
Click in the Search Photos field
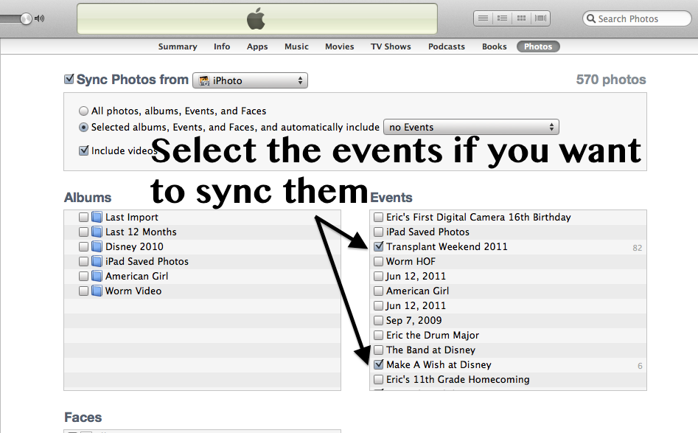[637, 18]
